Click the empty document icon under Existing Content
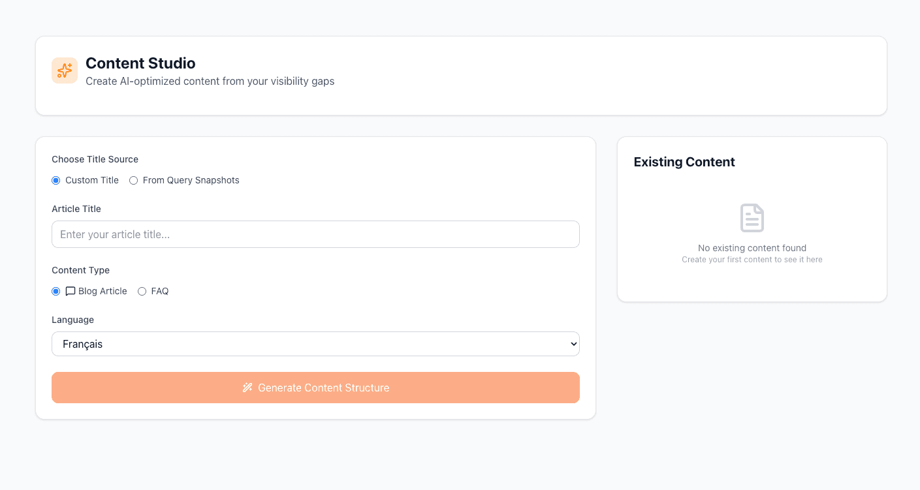Image resolution: width=920 pixels, height=490 pixels. click(x=752, y=218)
